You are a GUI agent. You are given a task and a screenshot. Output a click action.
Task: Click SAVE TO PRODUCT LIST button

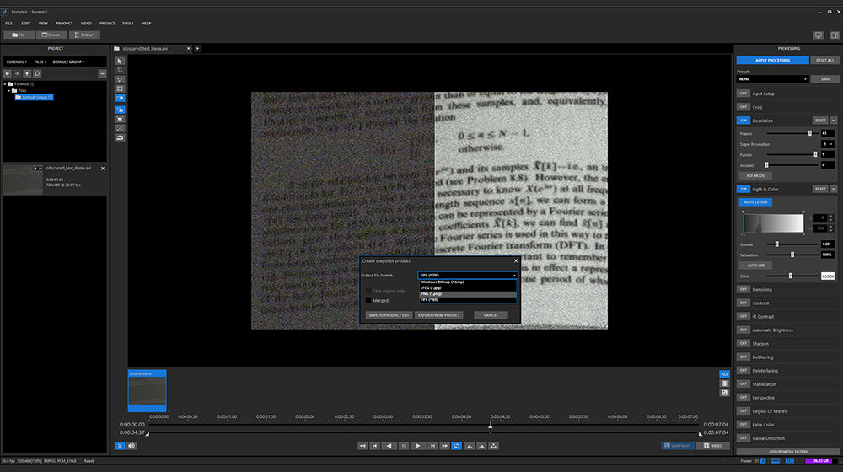click(x=389, y=315)
